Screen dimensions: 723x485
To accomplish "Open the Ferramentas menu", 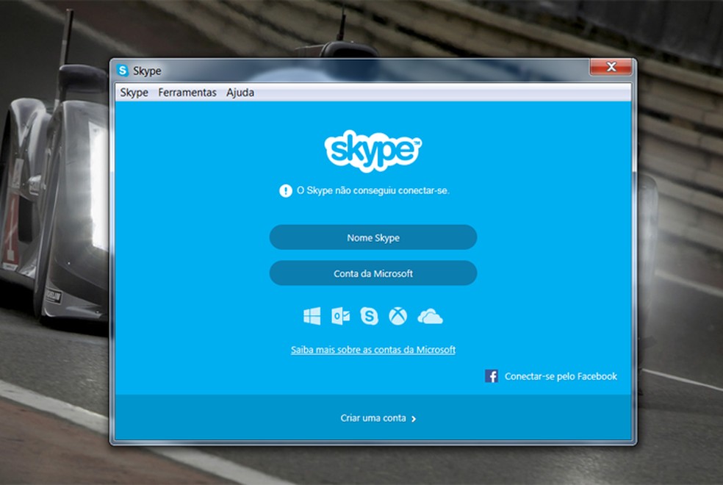I will [187, 93].
